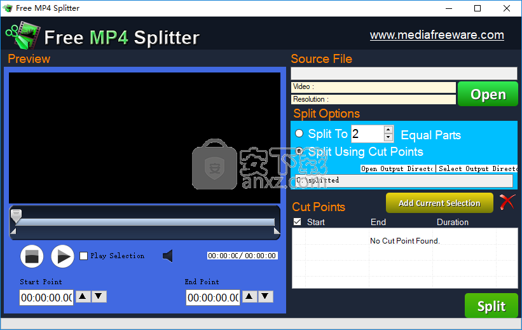Click the seek slider thumb handle
Screen dimensions: 522x330
[x=16, y=216]
